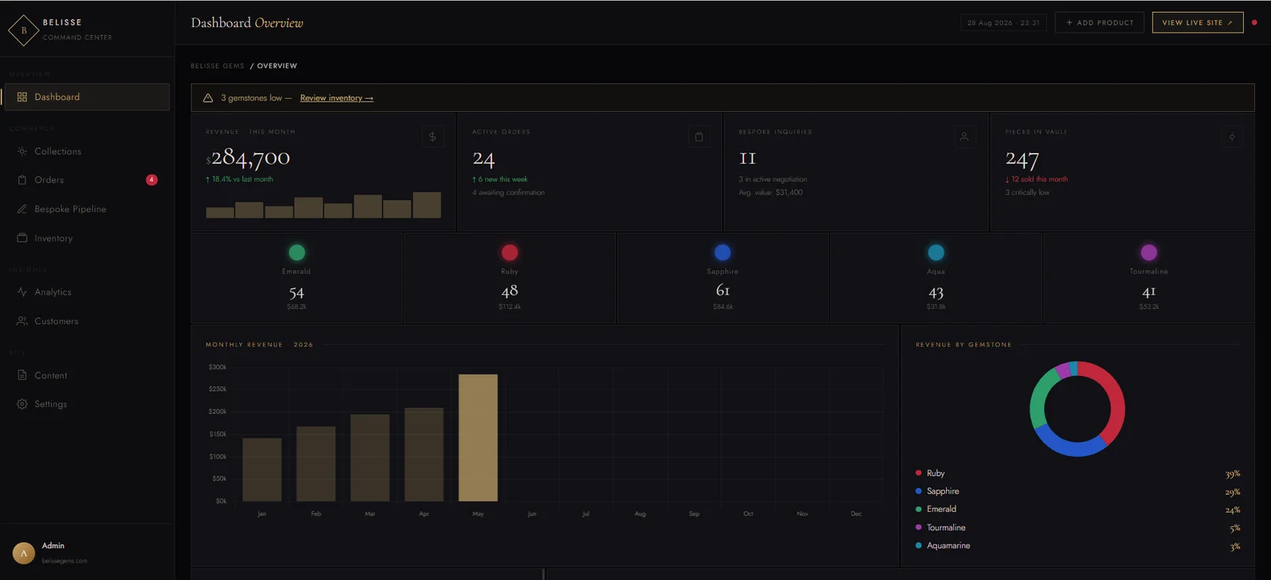Click the Belisse Gems breadcrumb
1271x580 pixels.
(218, 66)
